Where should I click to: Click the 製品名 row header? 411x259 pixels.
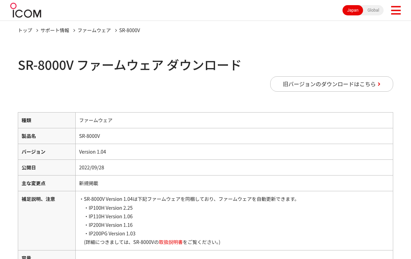[x=47, y=136]
